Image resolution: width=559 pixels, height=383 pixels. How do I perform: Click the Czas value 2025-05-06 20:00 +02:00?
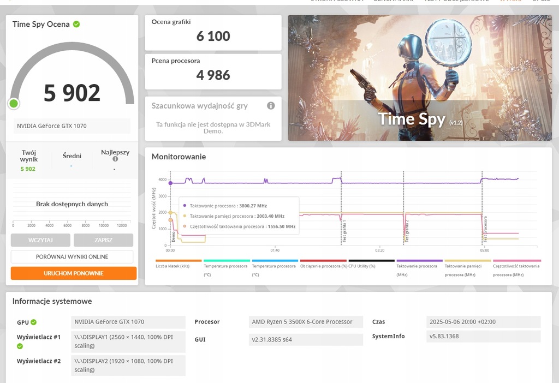(484, 322)
